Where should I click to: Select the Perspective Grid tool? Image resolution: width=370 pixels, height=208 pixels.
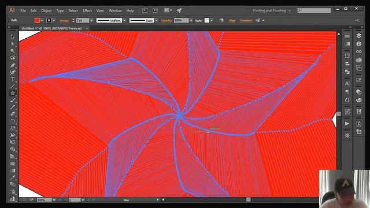13,157
